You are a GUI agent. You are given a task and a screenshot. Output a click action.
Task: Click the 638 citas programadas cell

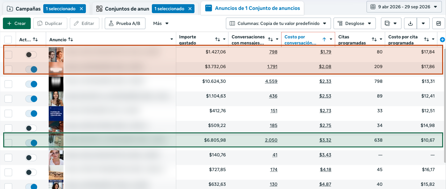[378, 140]
